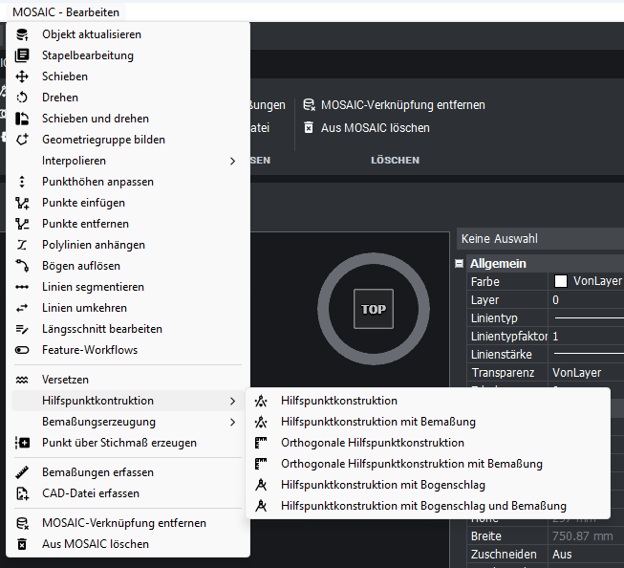Click MOSAIC-Verknüpfung entfernen in the ribbon
Viewport: 624px width, 568px height.
[402, 105]
